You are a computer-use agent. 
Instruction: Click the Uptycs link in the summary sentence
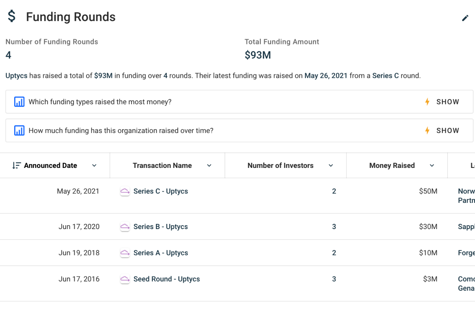pos(16,76)
